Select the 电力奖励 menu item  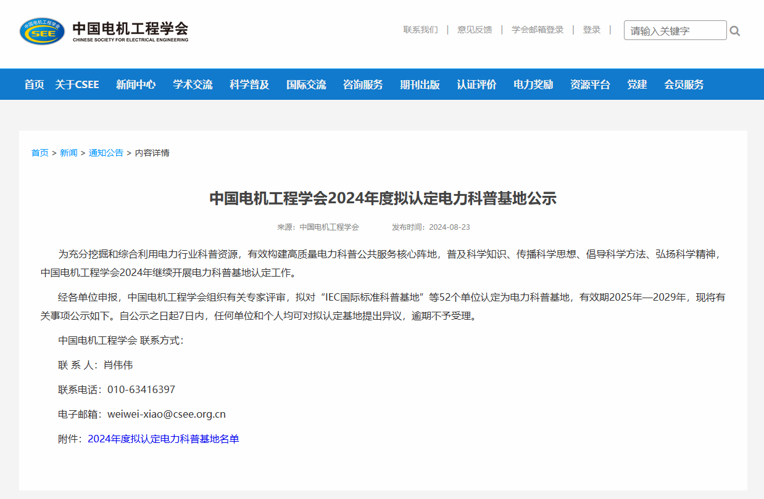point(533,84)
